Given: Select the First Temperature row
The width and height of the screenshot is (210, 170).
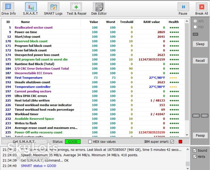Looking at the screenshot, I should pyautogui.click(x=93, y=78).
